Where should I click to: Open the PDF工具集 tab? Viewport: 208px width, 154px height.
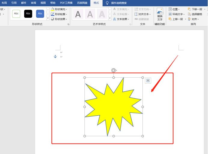[66, 3]
